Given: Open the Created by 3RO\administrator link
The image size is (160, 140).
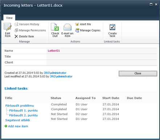Looking at the screenshot, I should [x=55, y=73].
